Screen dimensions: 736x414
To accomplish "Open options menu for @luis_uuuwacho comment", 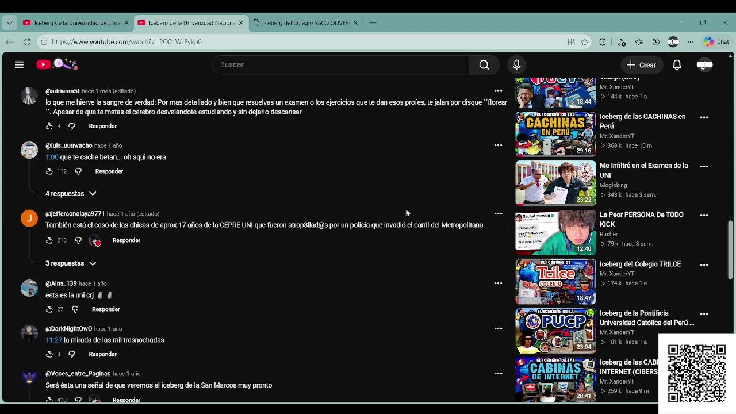I will [498, 145].
